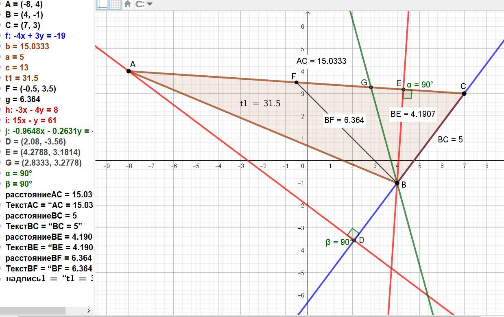Click algebra panel horizontal scrollbar thumb
The image size is (504, 317).
33,310
